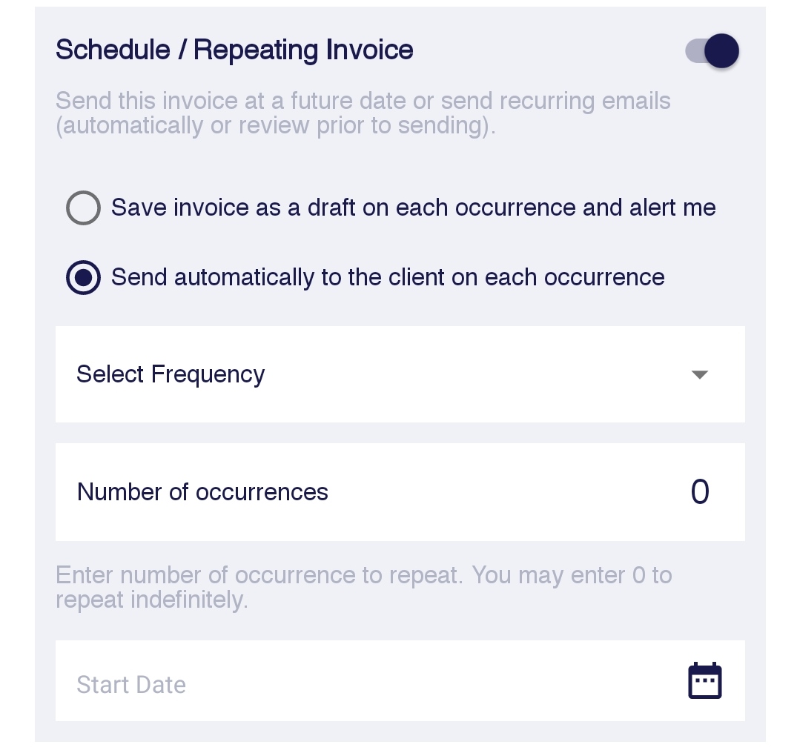Click the Schedule / Repeating Invoice heading
Viewport: 797px width, 753px height.
pos(234,50)
